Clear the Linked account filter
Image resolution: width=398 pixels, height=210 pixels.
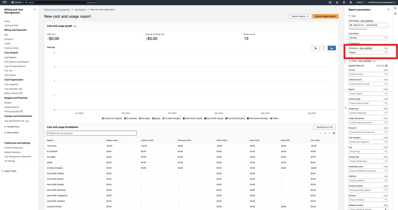[386, 79]
